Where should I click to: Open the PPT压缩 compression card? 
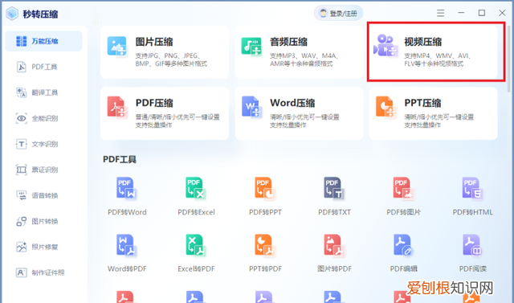pyautogui.click(x=434, y=113)
